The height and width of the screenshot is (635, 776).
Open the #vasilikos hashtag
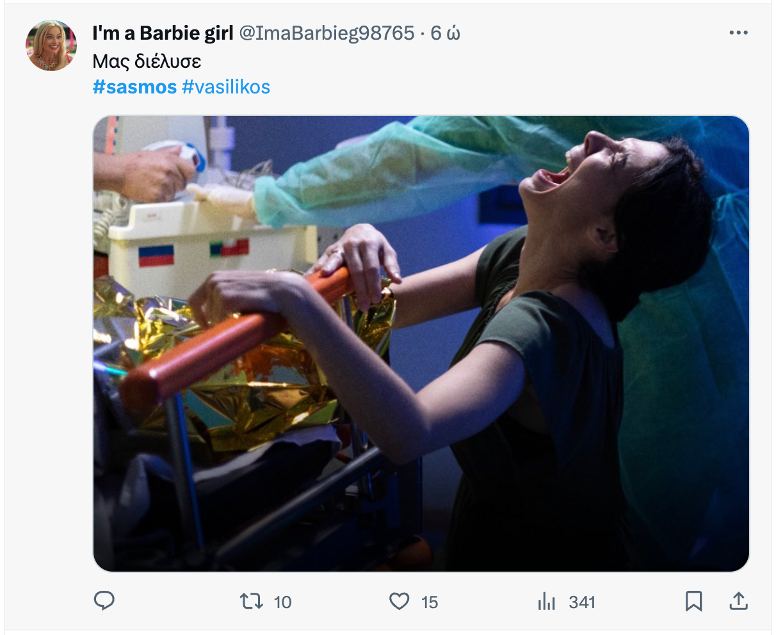click(x=226, y=86)
